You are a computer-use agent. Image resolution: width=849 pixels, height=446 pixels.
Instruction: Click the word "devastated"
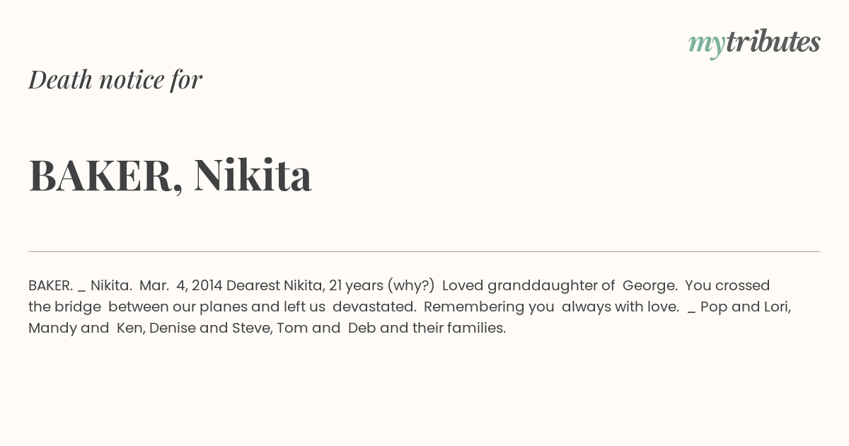pos(372,307)
